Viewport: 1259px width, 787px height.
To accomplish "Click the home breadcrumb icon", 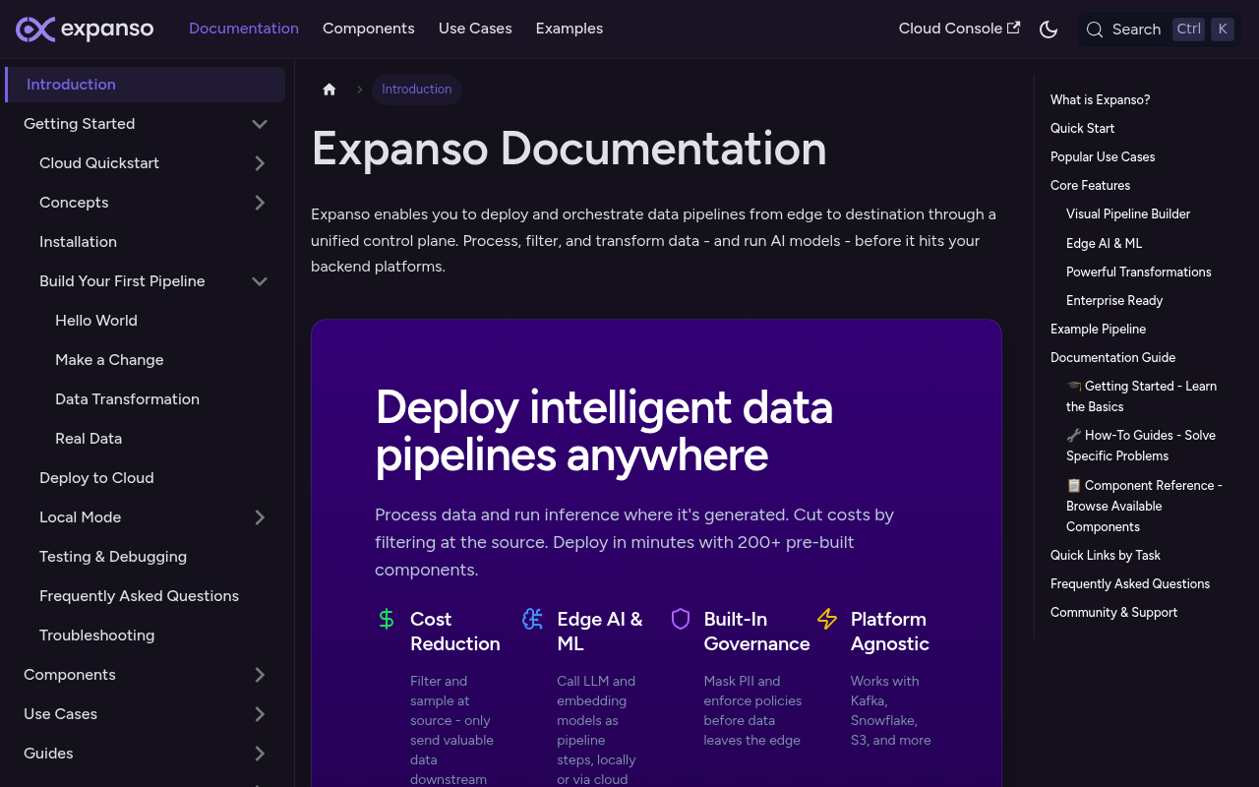I will click(x=330, y=90).
